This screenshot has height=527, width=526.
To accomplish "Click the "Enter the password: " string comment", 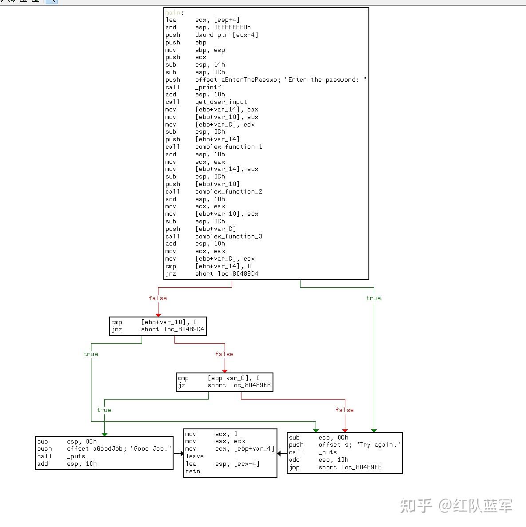I will click(325, 79).
